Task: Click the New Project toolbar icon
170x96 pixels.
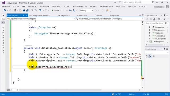Action: (15, 10)
